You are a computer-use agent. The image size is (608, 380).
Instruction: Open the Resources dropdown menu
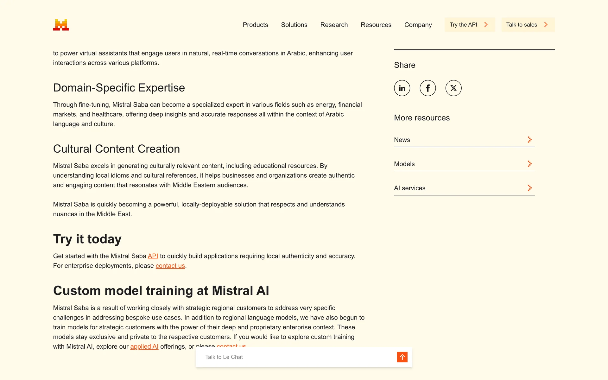(x=376, y=25)
